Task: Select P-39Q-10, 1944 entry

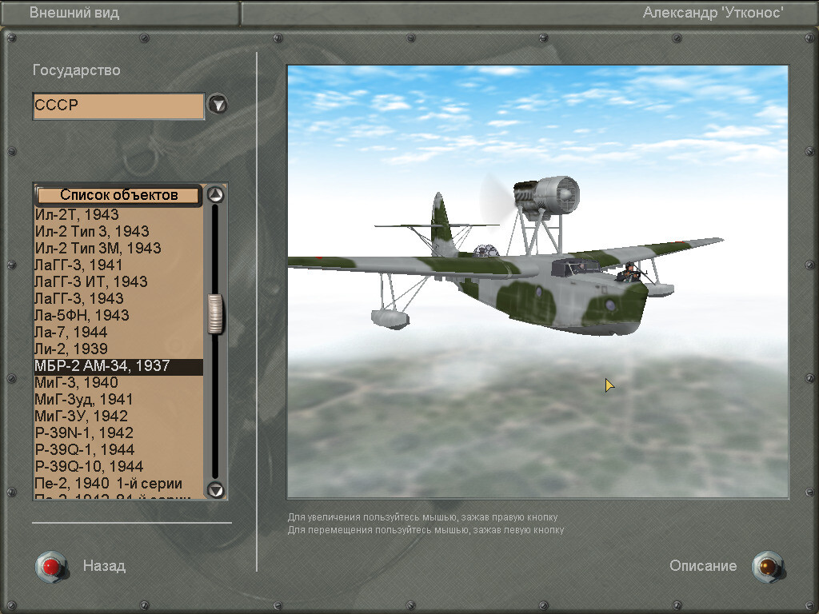Action: 118,466
